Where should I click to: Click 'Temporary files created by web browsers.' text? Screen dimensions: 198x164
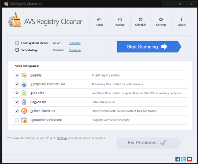[x=118, y=84]
